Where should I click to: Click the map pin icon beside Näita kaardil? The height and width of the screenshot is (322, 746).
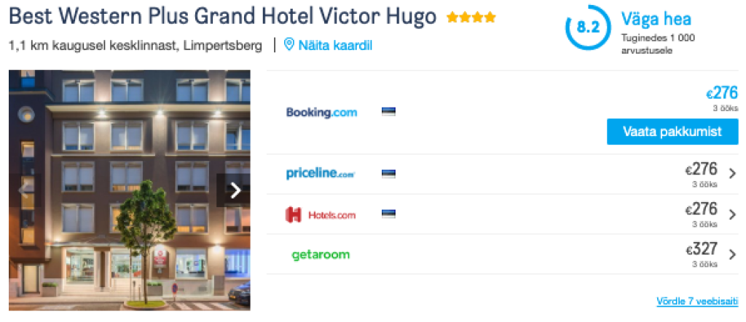[x=288, y=45]
